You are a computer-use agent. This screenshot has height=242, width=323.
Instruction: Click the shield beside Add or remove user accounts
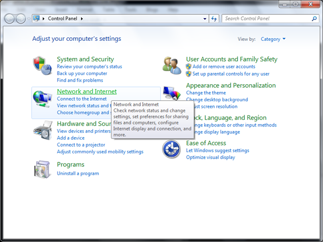click(188, 67)
